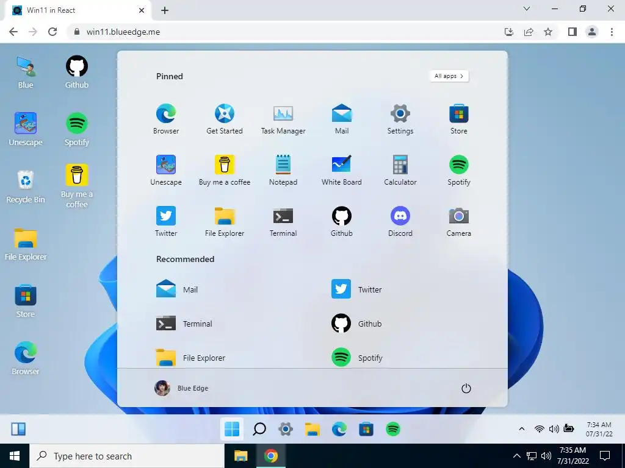625x468 pixels.
Task: Open the Chrome three-dot menu
Action: 612,32
